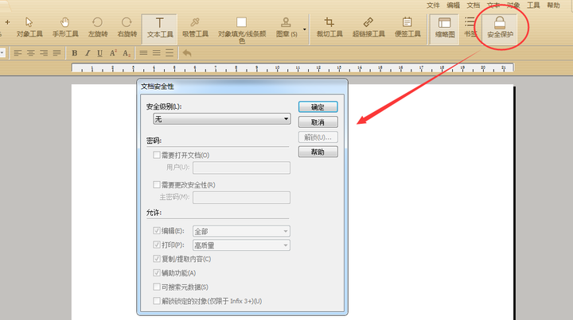Click the 用户(U) password field
573x320 pixels.
click(x=242, y=168)
